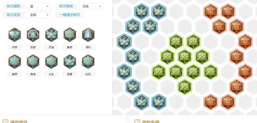Screen dimensions: 257x123
Task: Select the 冥想 rune icon
Action: coord(15,61)
